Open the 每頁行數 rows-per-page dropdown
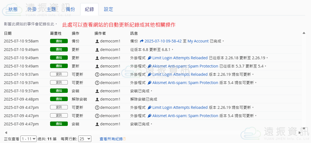 pos(85,139)
